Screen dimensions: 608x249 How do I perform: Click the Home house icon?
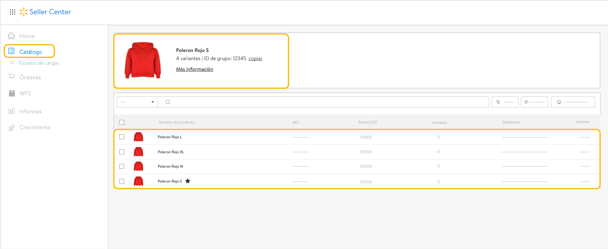click(11, 36)
